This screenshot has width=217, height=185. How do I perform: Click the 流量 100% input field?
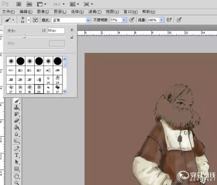click(x=153, y=20)
